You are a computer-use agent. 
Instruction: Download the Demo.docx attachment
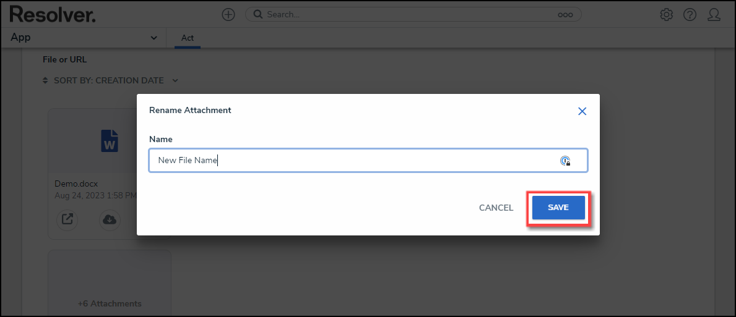point(110,219)
